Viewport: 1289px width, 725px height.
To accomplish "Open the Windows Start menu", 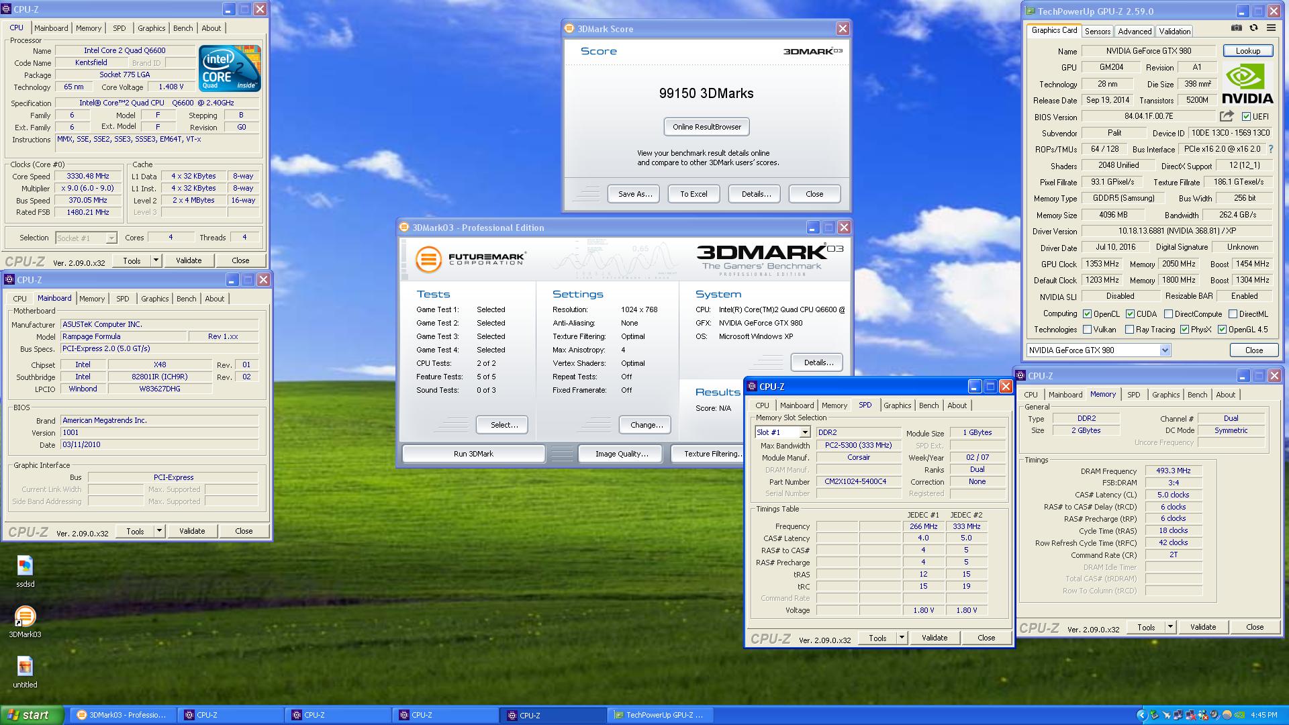I will point(32,715).
